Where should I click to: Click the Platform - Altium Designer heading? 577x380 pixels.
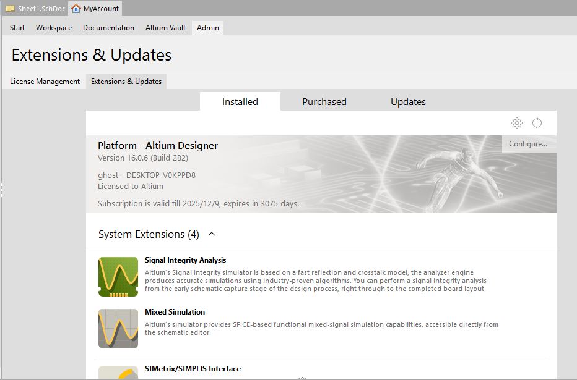158,146
